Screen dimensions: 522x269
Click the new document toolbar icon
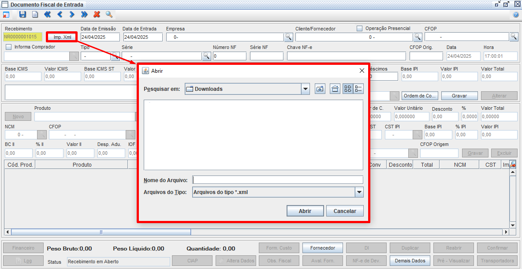coord(35,15)
